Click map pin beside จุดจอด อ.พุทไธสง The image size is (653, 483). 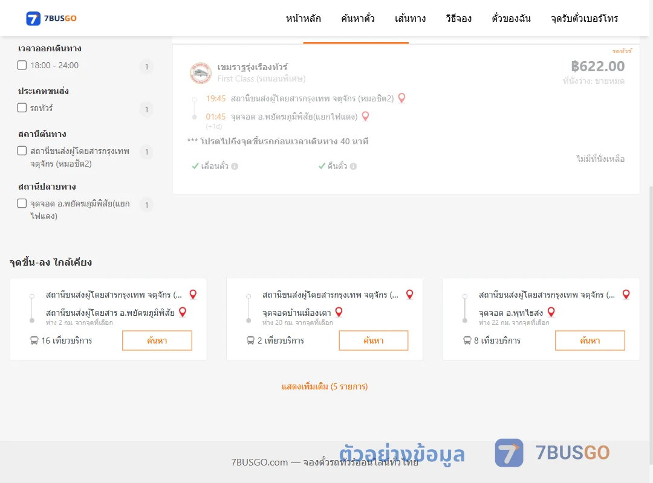[551, 312]
